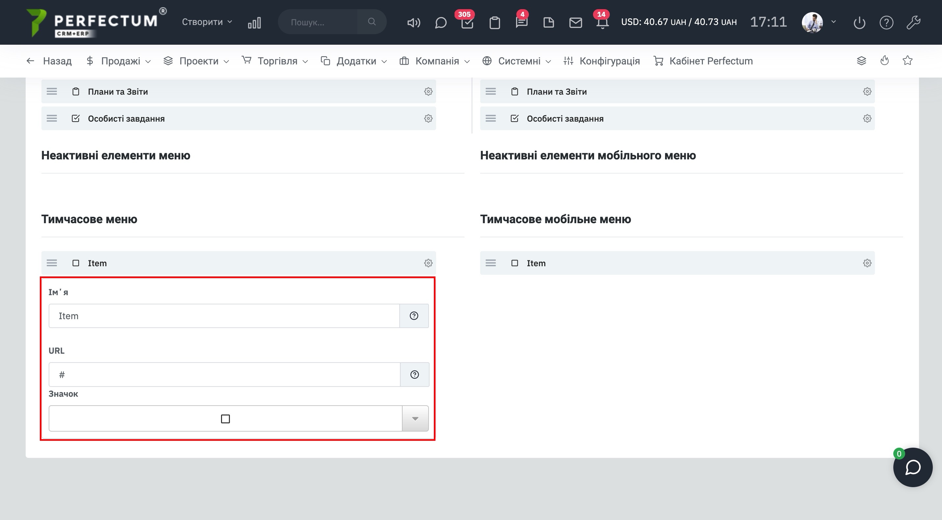
Task: Expand the Значок icon picker dropdown
Action: [x=415, y=418]
